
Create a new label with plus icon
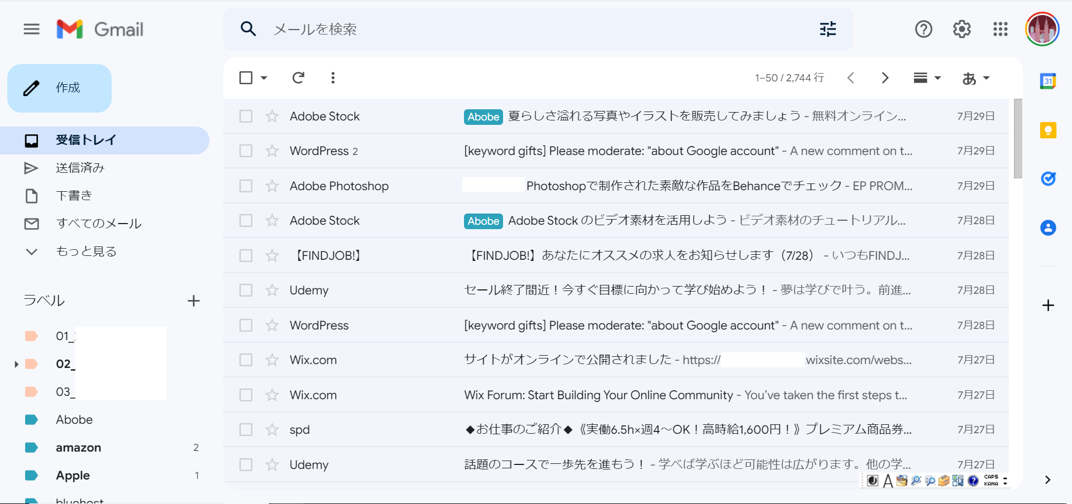[x=193, y=301]
